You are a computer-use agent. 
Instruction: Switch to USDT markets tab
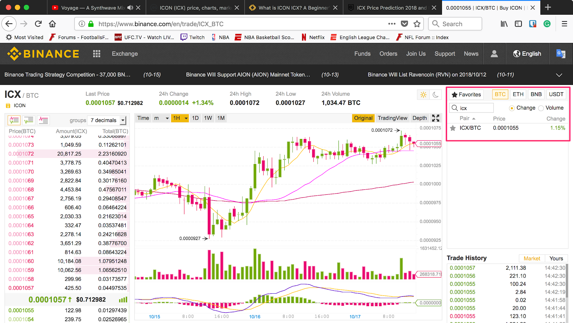pos(556,94)
